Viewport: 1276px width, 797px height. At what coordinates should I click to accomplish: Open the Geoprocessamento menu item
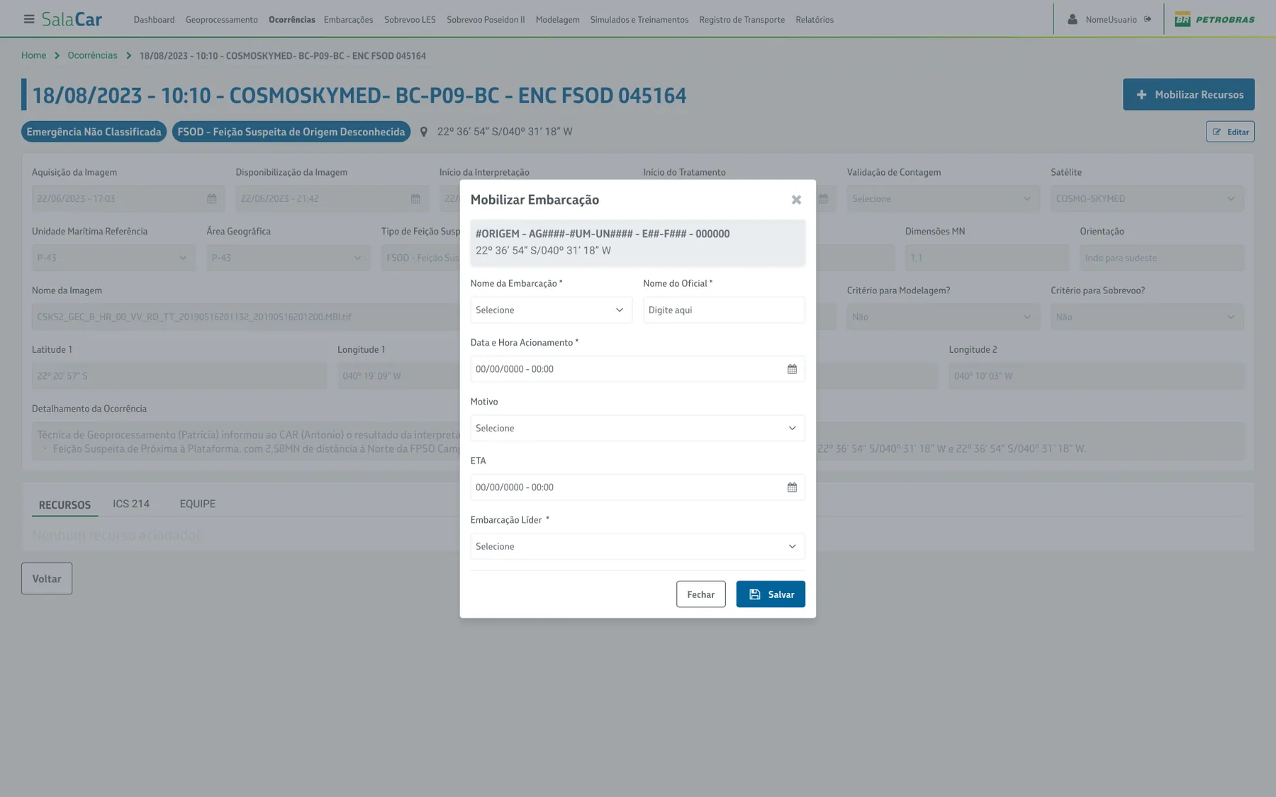coord(222,19)
